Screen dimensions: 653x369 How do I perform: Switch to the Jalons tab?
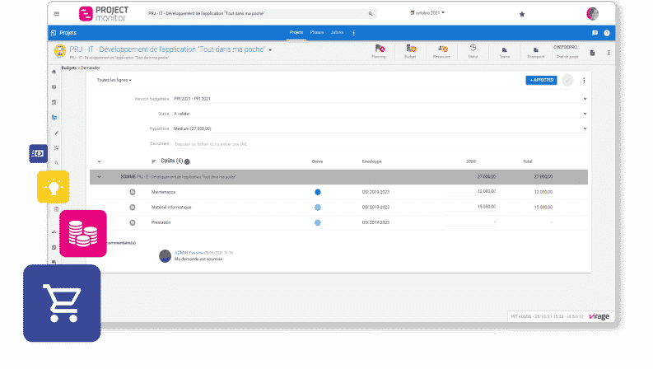[337, 32]
